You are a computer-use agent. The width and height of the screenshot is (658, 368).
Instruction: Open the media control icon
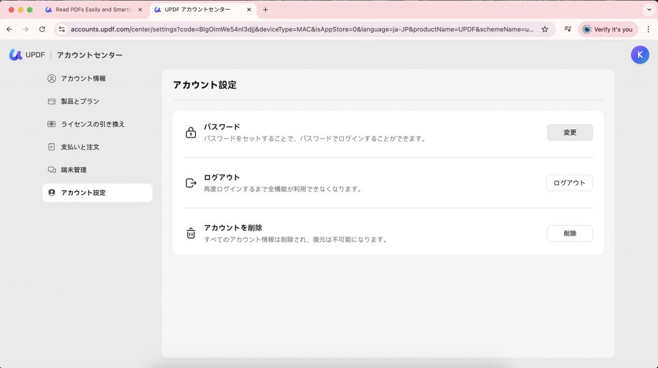[567, 29]
